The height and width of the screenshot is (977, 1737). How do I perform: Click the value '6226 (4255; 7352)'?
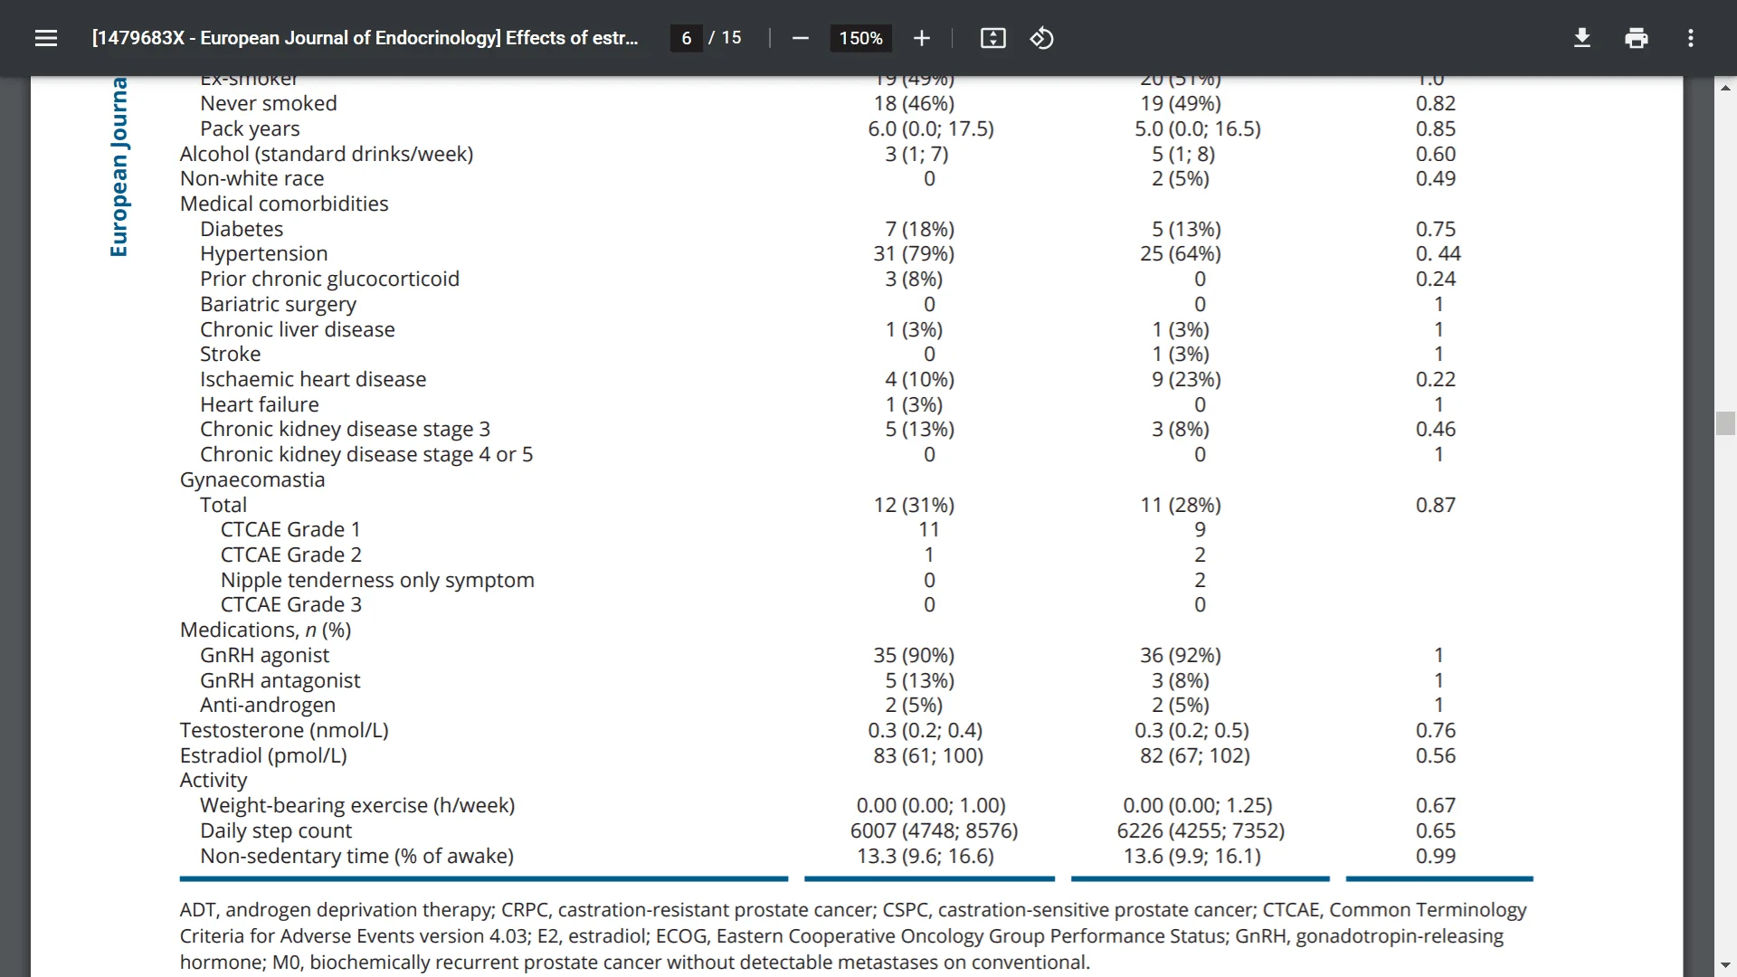[1201, 830]
